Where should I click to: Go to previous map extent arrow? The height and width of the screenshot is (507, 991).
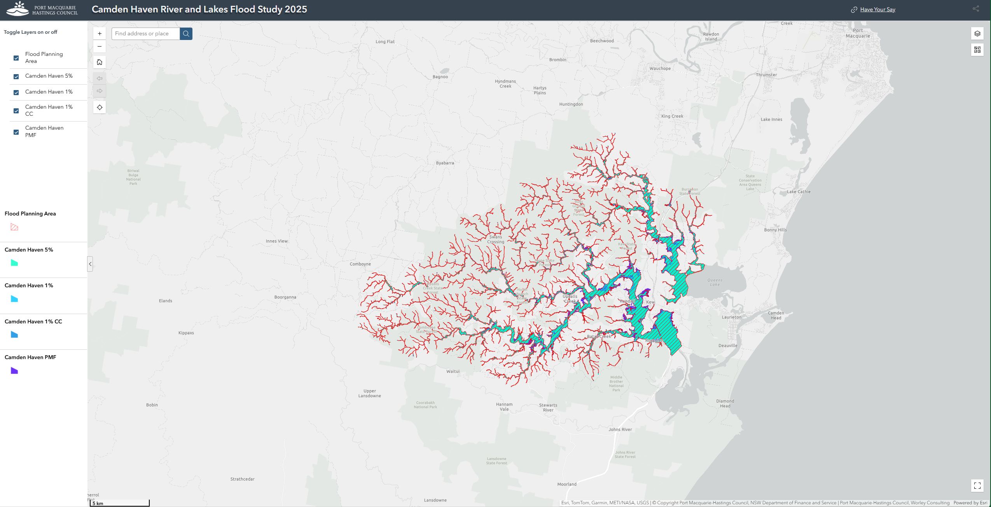coord(100,78)
